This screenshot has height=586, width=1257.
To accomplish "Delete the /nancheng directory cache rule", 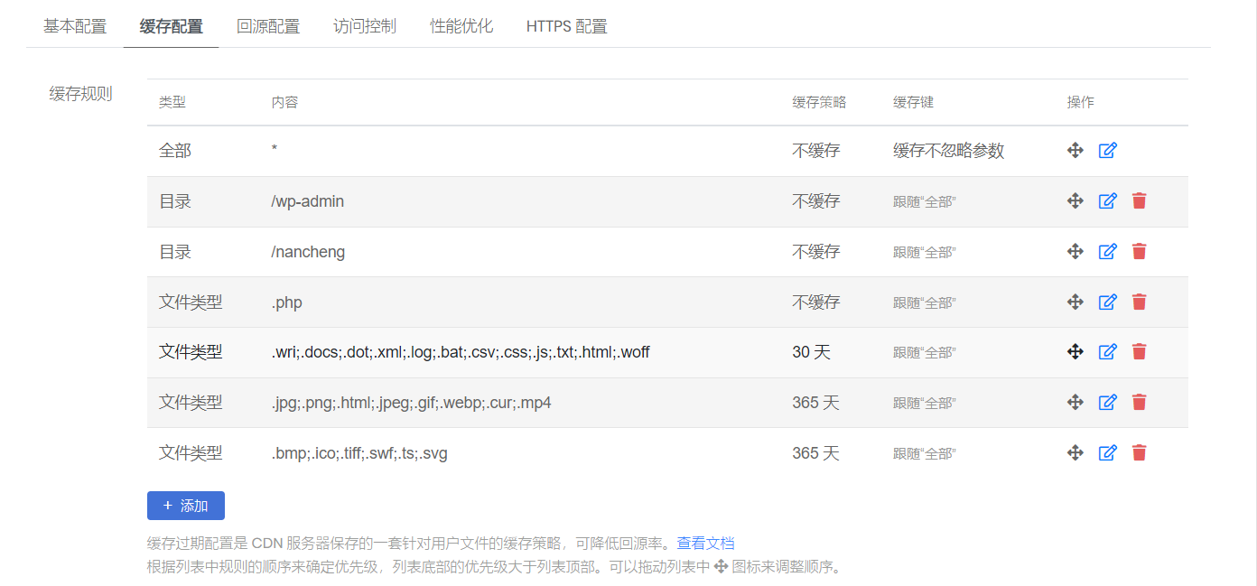I will click(x=1139, y=251).
